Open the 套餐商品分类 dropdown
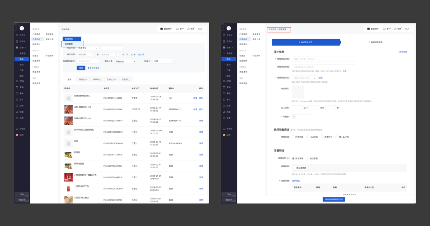 304,78
